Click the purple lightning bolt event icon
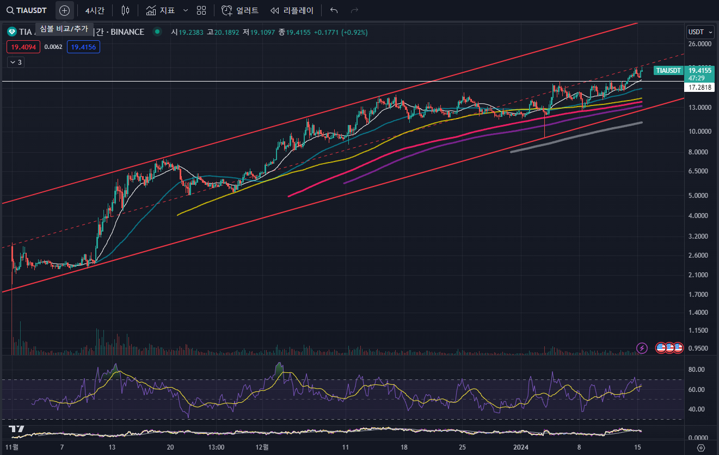 pos(642,348)
